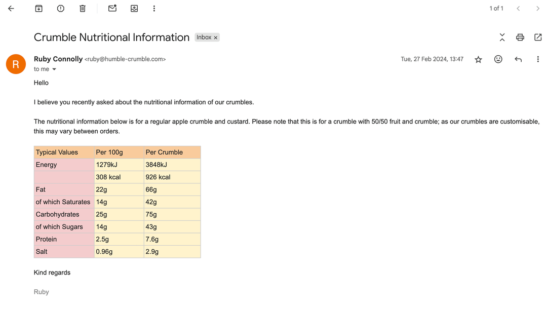Print the email conversation
The width and height of the screenshot is (547, 309).
[520, 37]
